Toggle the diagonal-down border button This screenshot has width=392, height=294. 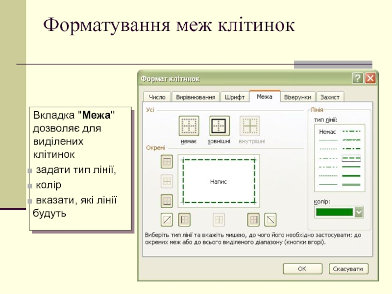[270, 220]
